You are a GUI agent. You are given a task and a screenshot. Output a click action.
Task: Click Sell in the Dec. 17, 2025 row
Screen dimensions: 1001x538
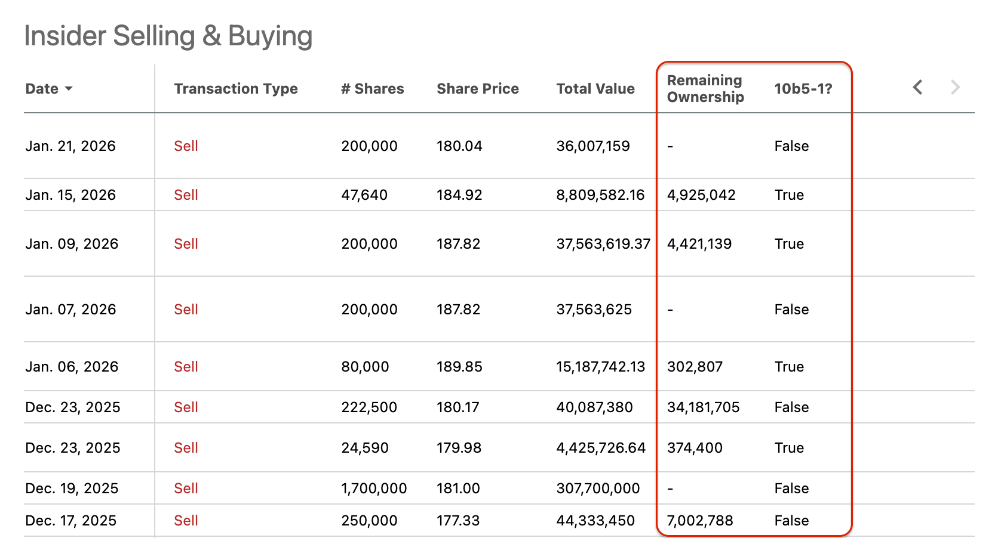click(x=186, y=521)
